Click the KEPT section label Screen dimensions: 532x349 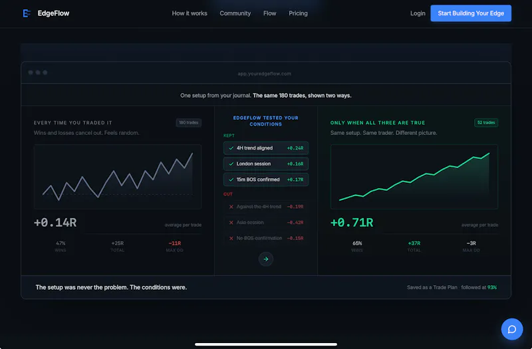229,136
